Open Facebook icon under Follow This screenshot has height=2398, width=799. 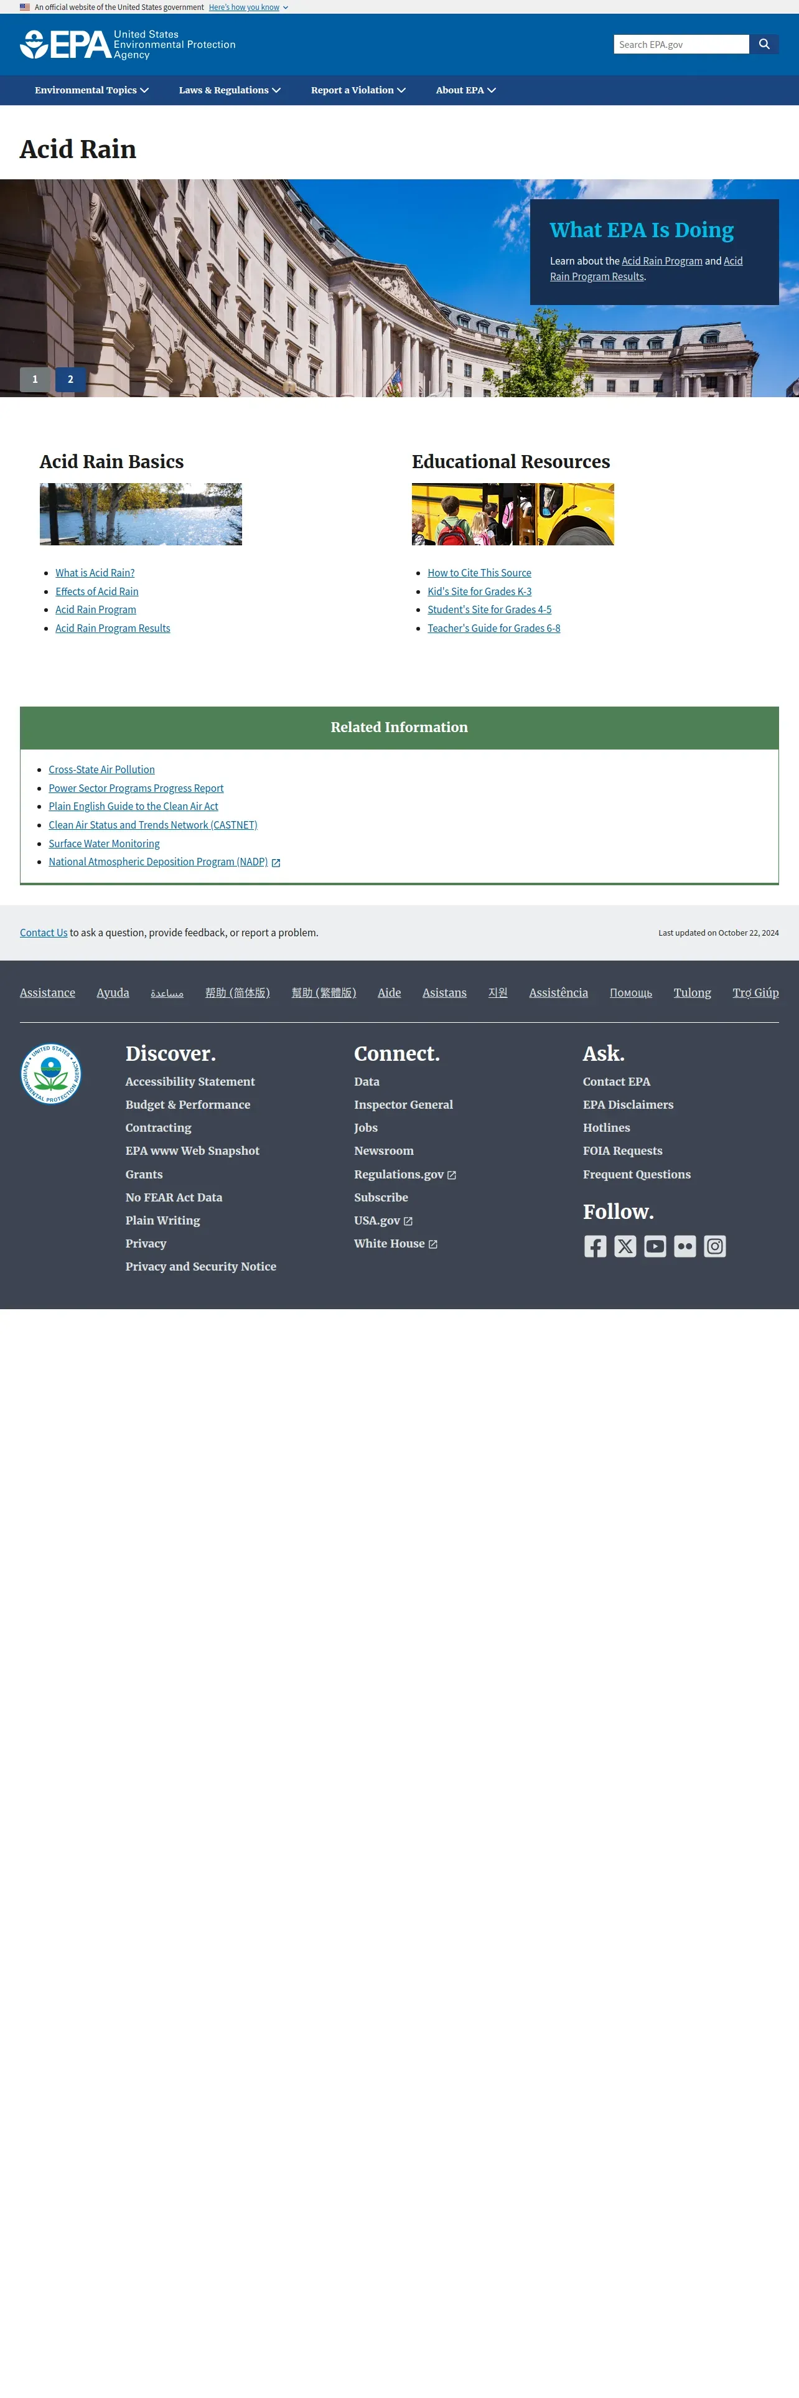click(596, 1246)
